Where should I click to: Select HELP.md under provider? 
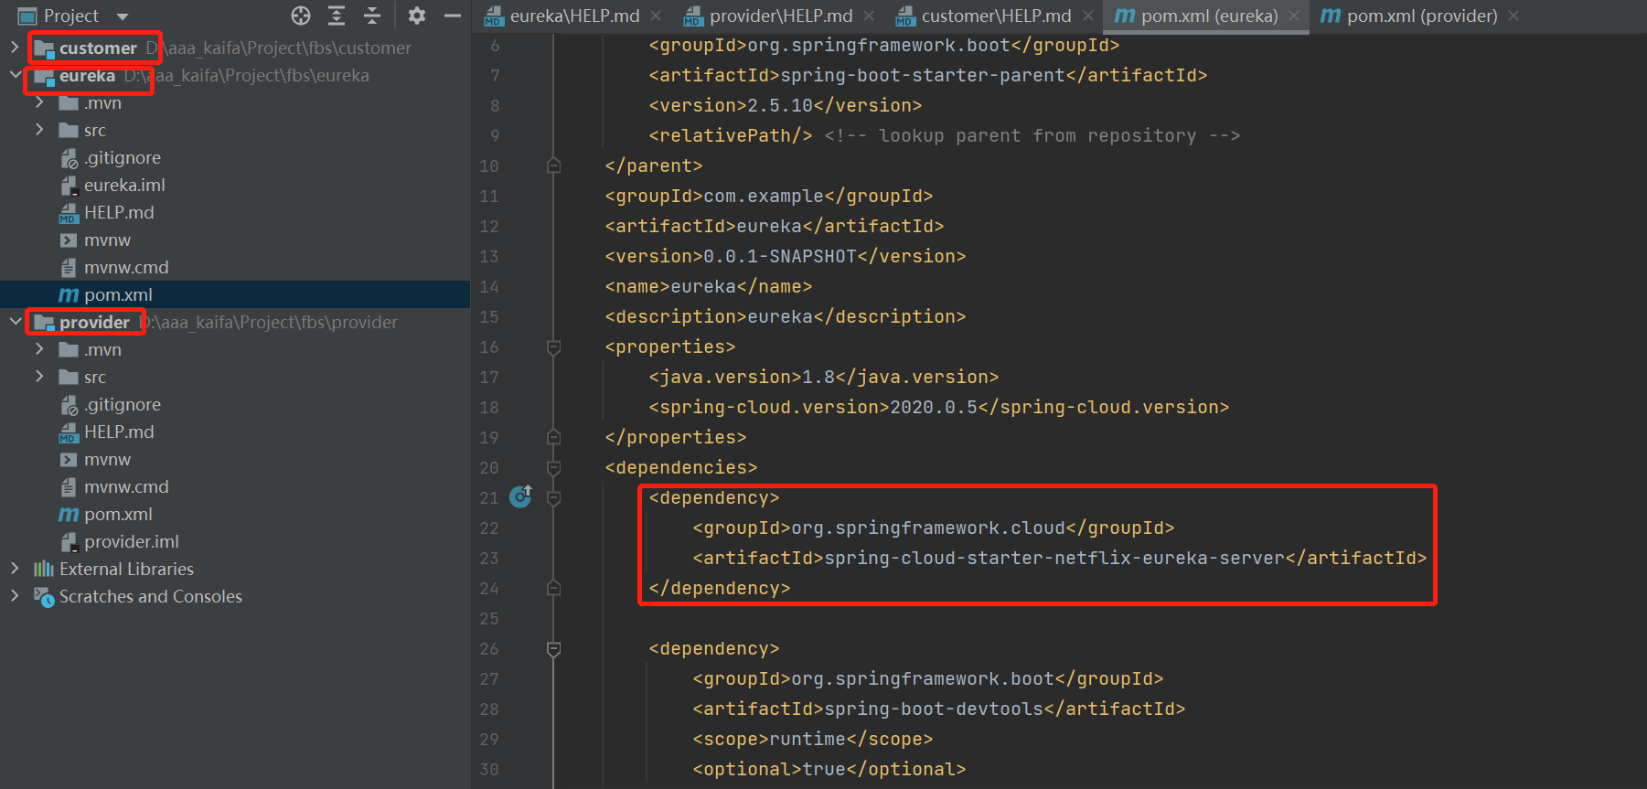(x=119, y=432)
